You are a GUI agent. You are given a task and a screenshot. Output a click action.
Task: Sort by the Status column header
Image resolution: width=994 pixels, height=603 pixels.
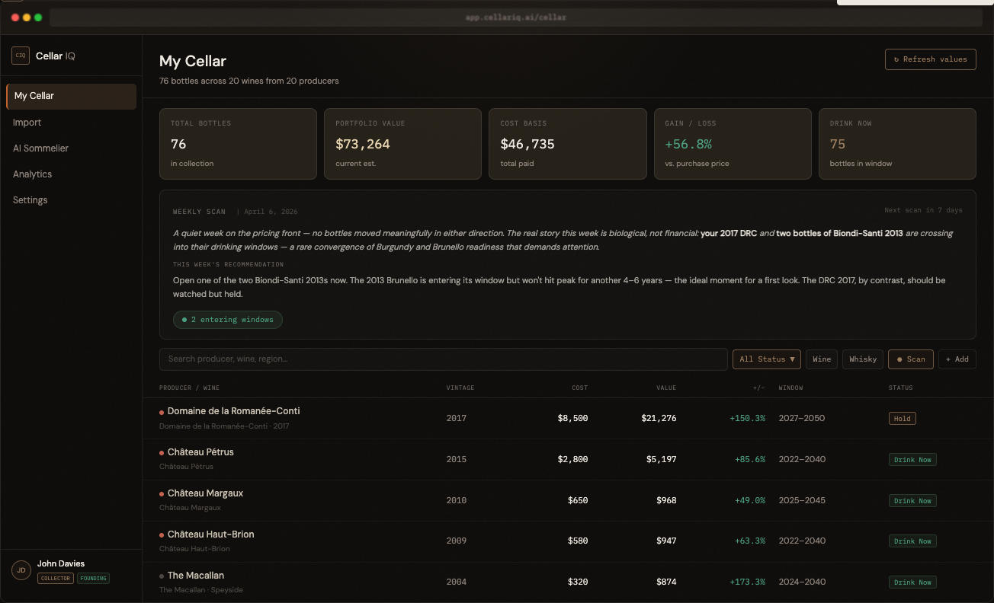coord(900,388)
